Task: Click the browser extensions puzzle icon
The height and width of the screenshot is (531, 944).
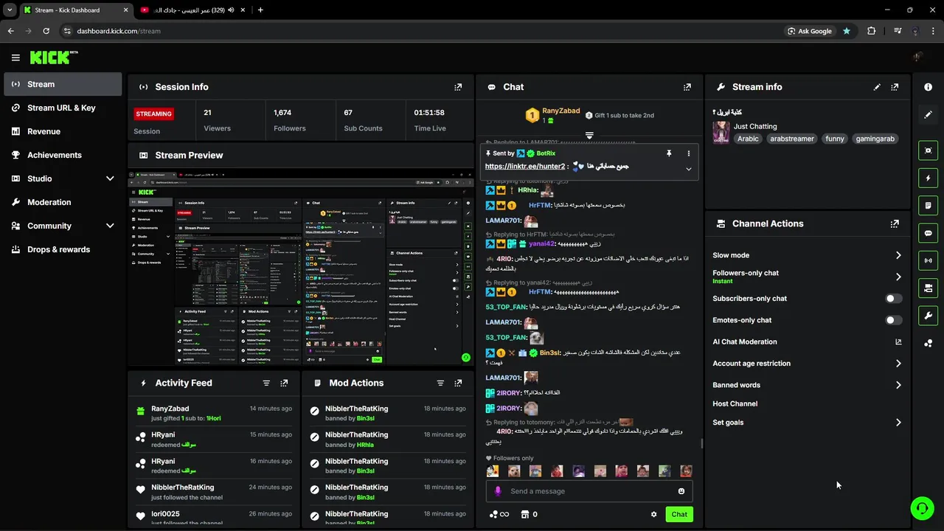Action: coord(872,31)
